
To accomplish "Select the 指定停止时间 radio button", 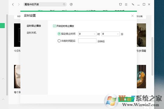I will tap(59, 34).
